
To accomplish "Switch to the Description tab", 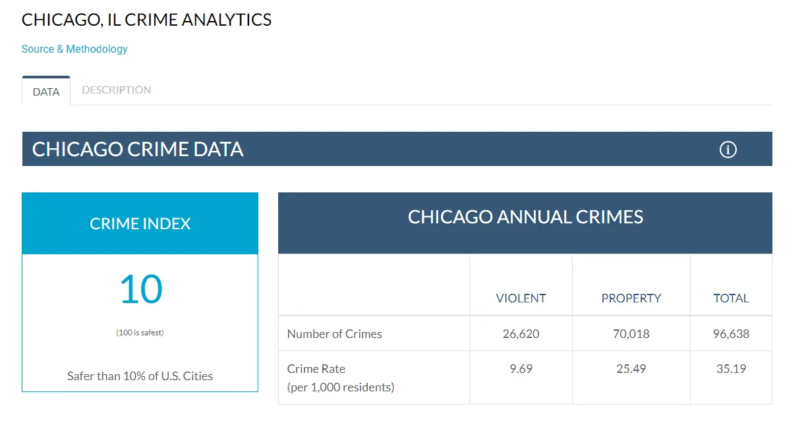I will tap(117, 90).
